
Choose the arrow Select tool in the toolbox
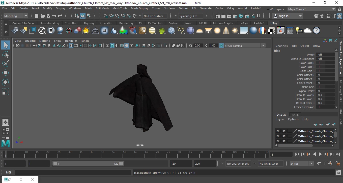(6, 45)
